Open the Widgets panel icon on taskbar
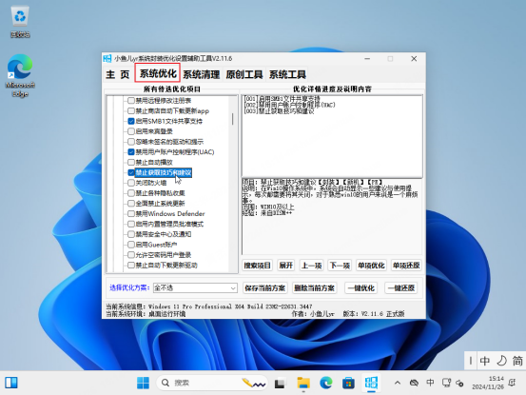 [11, 383]
